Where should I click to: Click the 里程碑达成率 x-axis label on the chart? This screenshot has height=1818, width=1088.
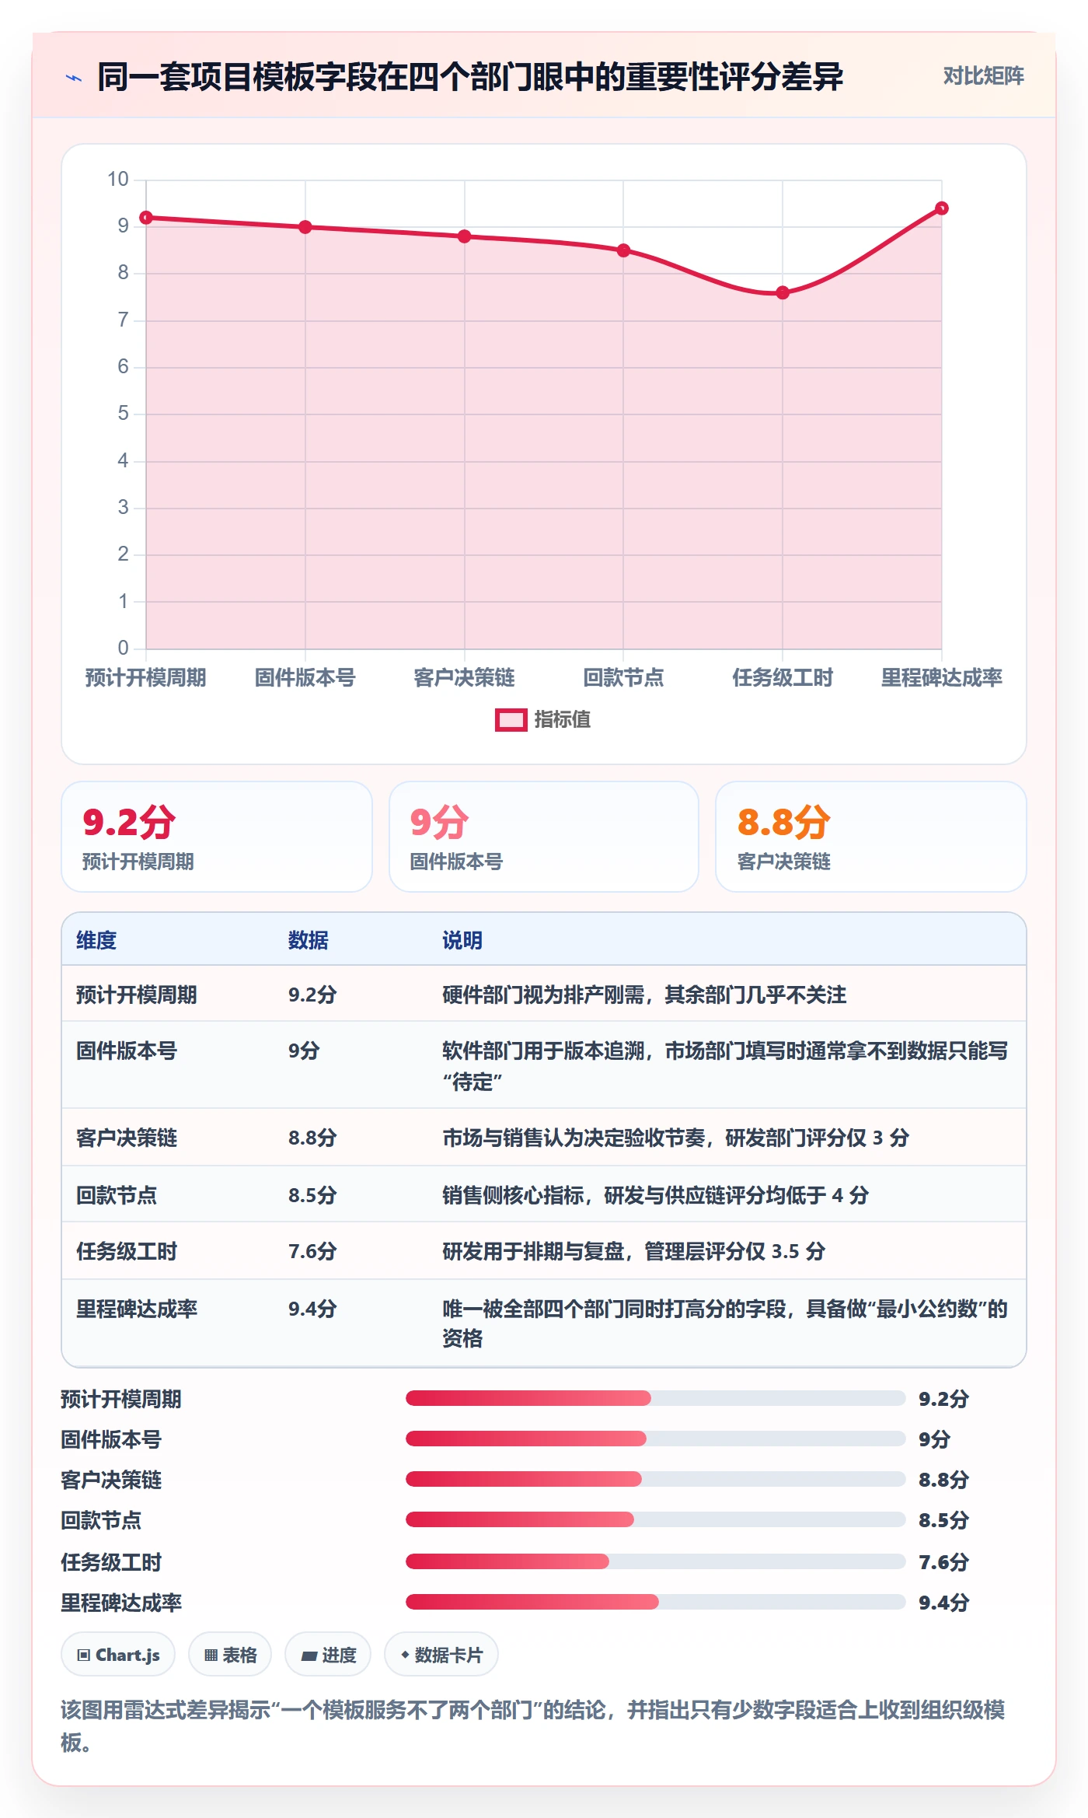(942, 677)
